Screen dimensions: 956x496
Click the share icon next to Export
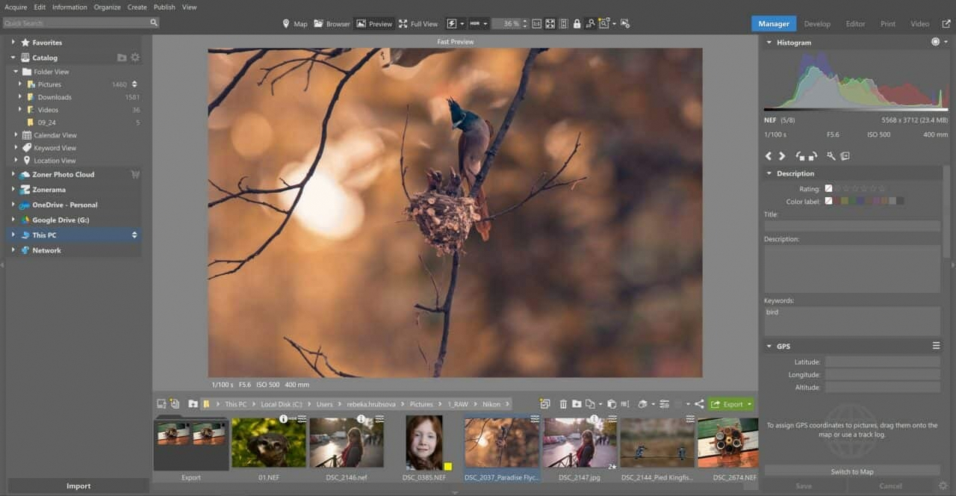(x=699, y=404)
